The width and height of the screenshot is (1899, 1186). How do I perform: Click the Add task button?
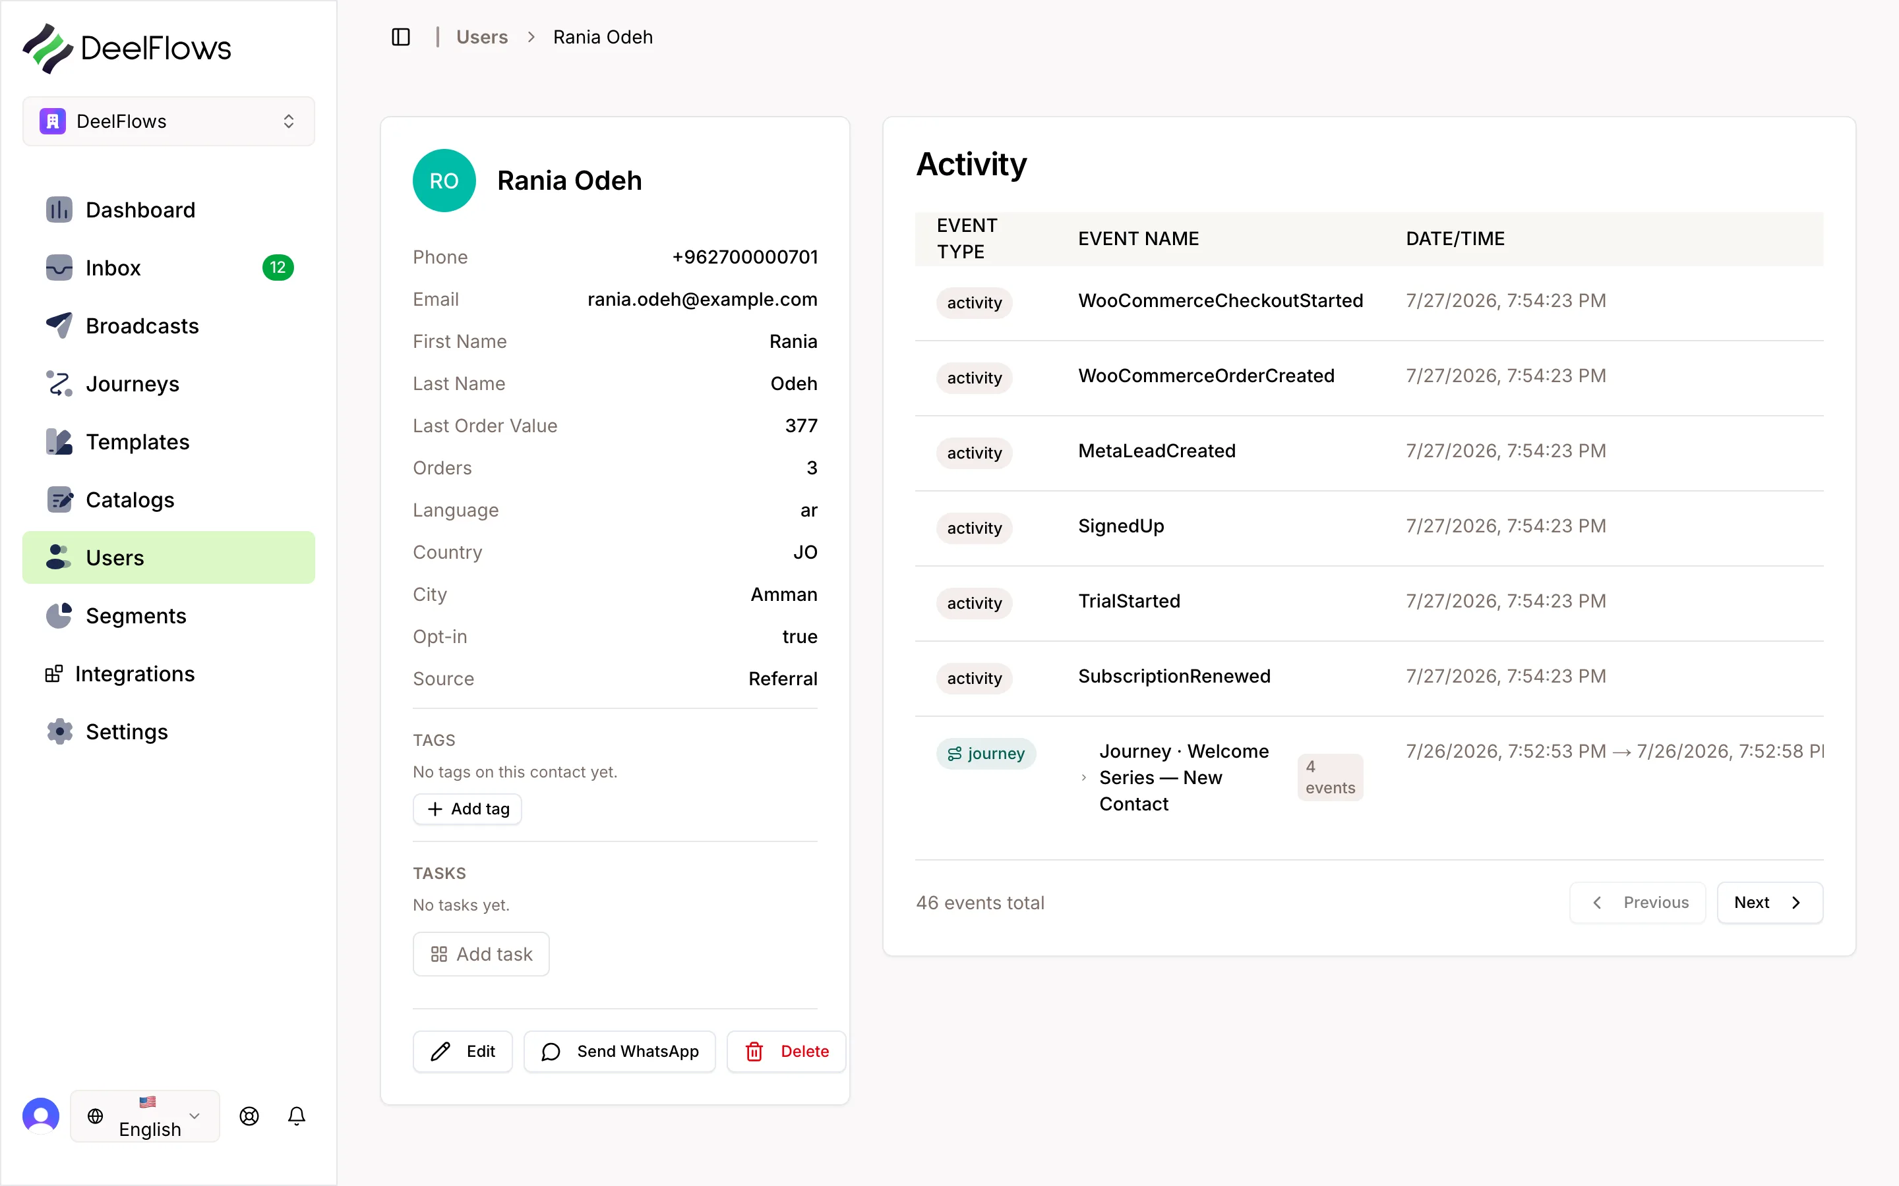[x=481, y=954]
